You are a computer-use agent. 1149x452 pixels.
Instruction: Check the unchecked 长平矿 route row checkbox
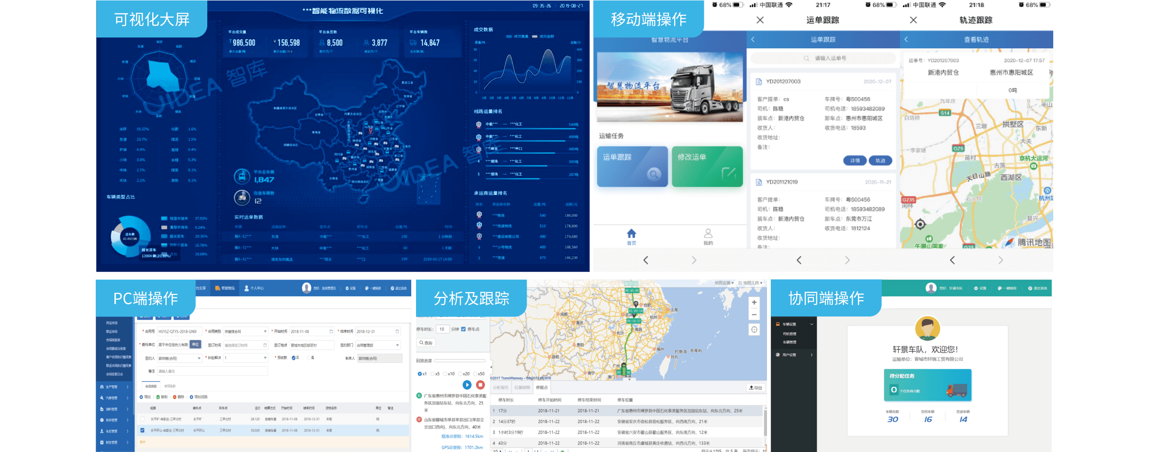(x=142, y=419)
